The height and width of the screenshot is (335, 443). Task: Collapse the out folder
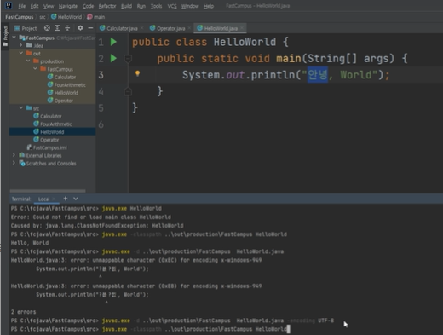coord(21,53)
